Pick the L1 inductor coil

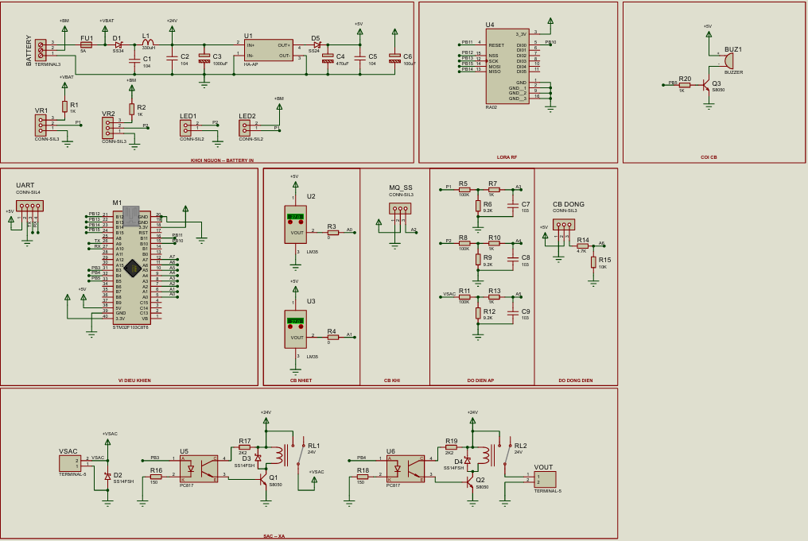147,43
